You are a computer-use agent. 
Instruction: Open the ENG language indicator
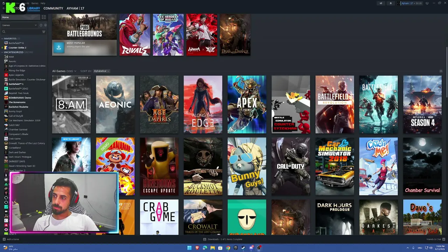tap(420, 248)
